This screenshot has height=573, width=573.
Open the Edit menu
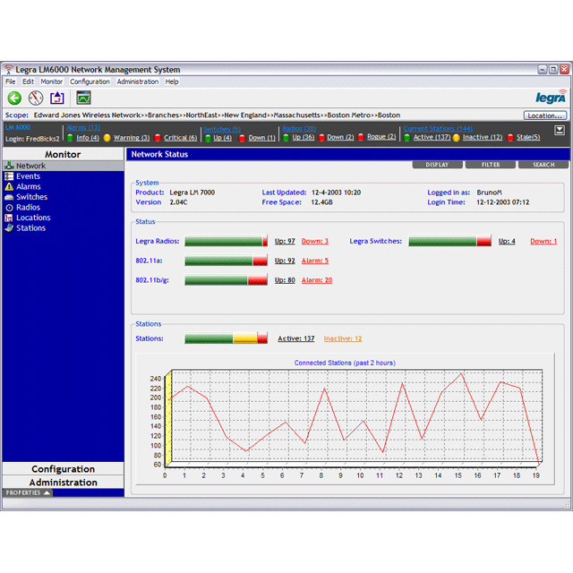pyautogui.click(x=28, y=81)
